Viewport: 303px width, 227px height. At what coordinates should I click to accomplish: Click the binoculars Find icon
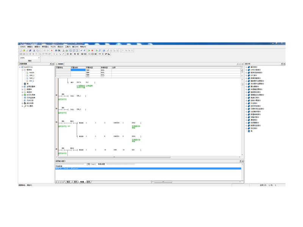coord(56,50)
